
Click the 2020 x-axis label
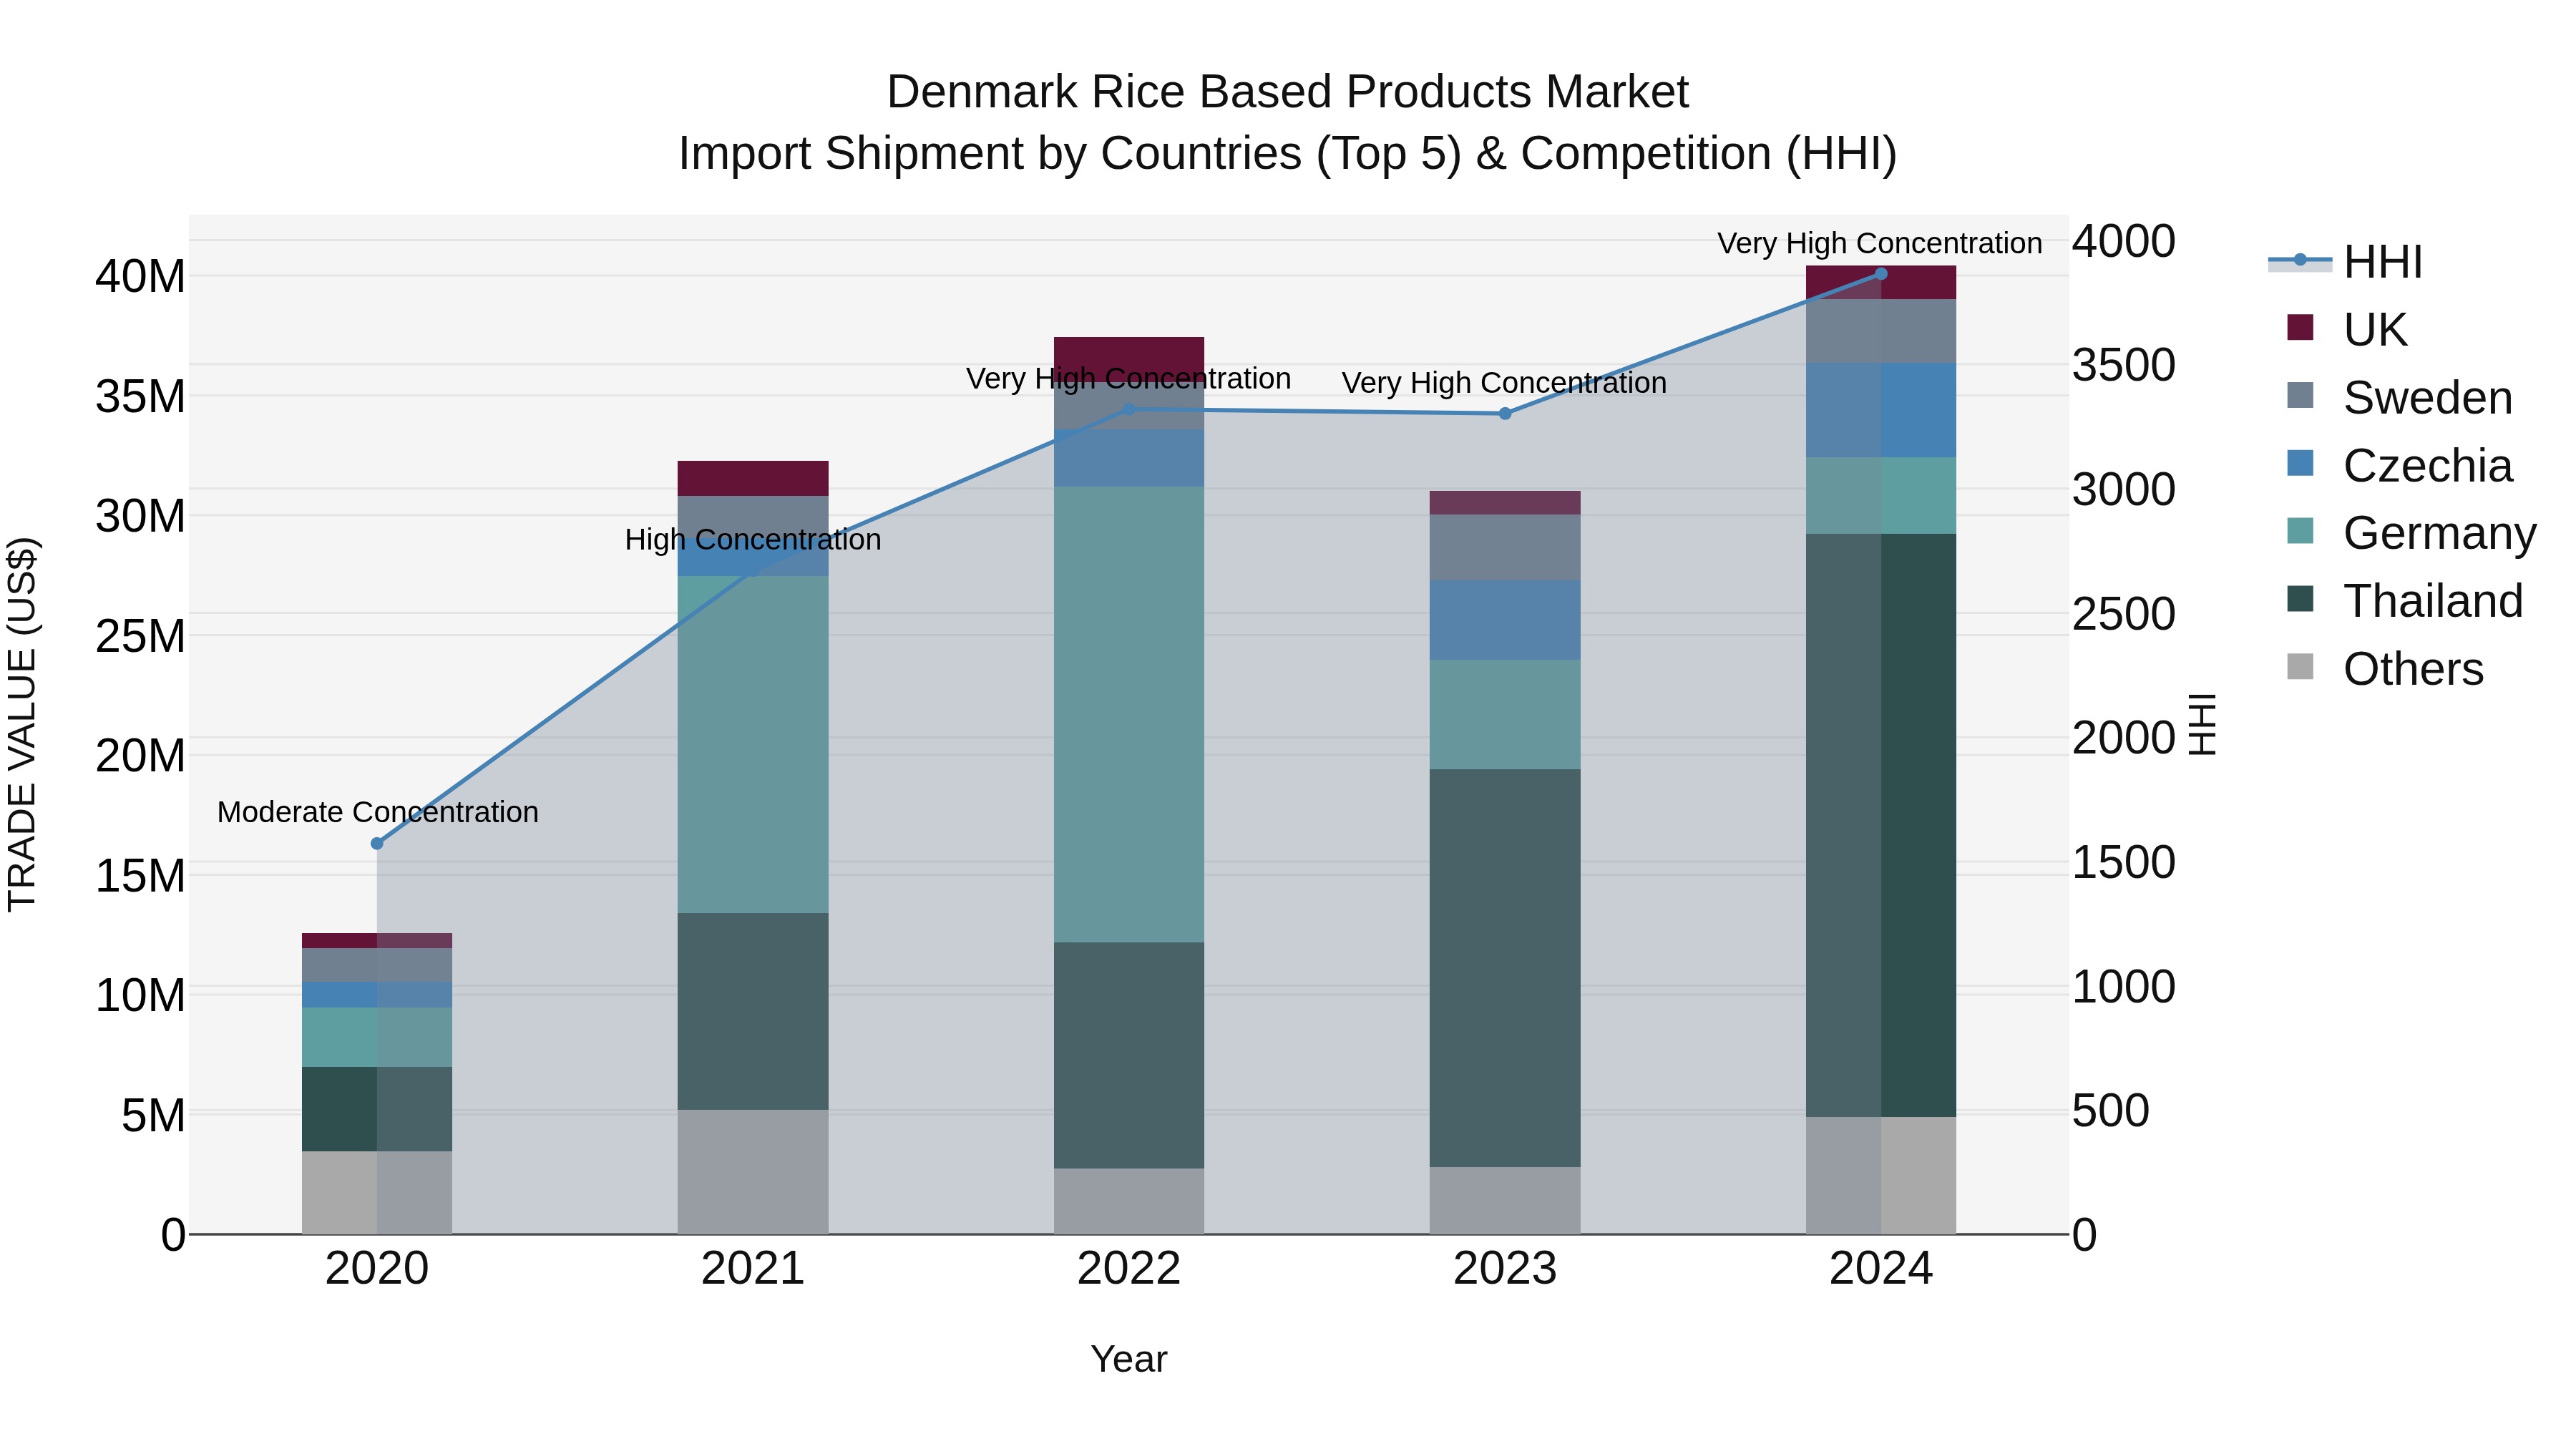click(377, 1269)
